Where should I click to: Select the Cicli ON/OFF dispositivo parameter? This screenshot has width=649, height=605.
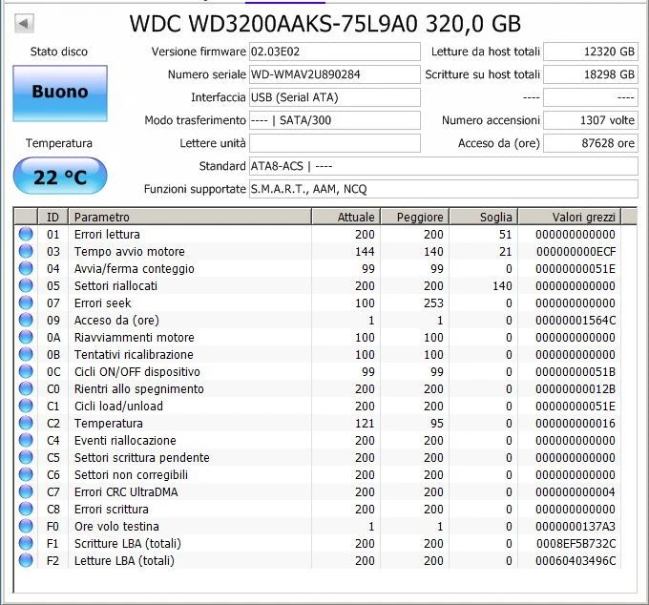click(137, 371)
